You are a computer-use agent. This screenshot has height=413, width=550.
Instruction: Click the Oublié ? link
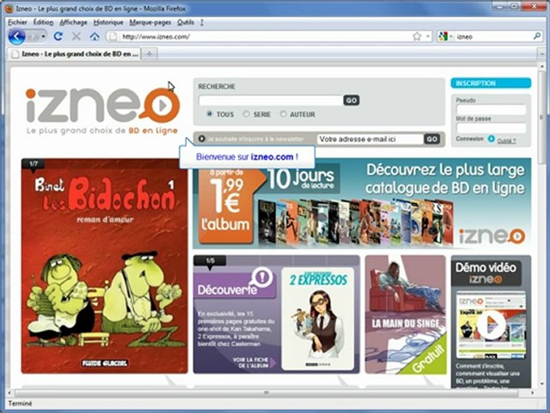point(506,141)
